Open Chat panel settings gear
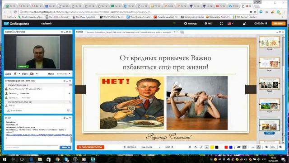 [x=64, y=118]
